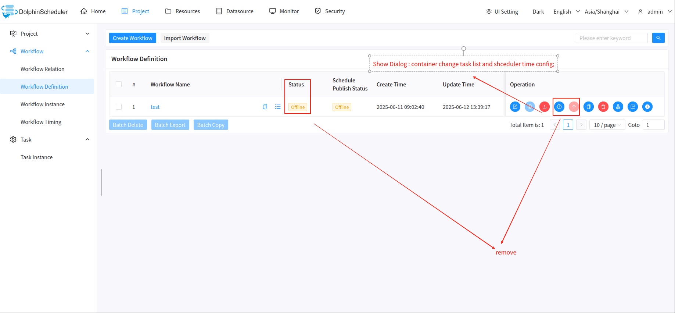The height and width of the screenshot is (313, 675).
Task: Click the red delete trash icon
Action: coord(603,107)
